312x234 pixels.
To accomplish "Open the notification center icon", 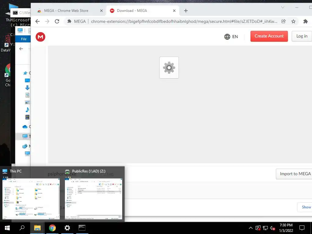I will click(302, 228).
